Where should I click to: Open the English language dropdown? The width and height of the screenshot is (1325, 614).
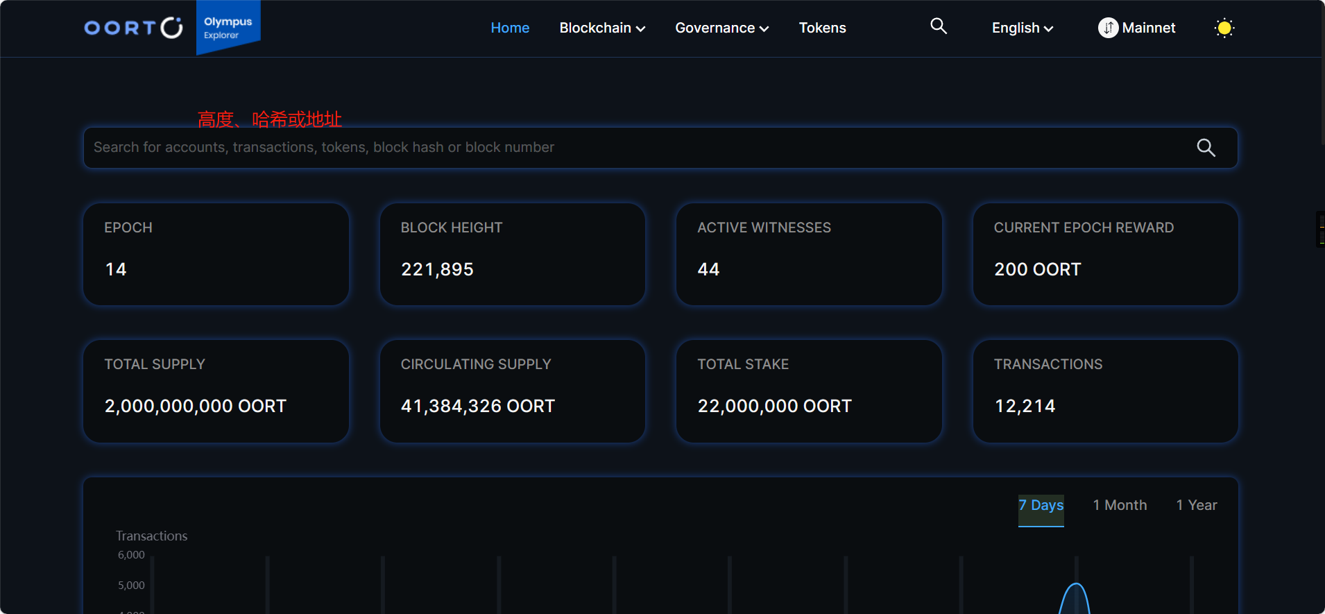[1022, 28]
